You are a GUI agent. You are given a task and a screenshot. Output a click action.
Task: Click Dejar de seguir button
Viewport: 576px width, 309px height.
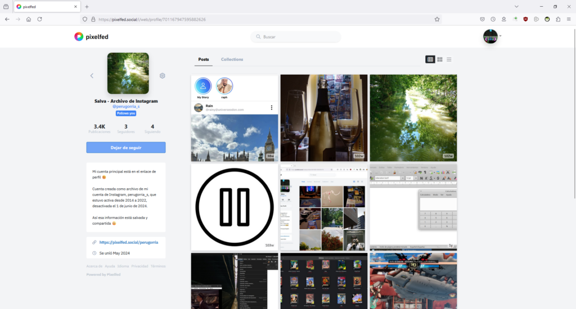126,148
